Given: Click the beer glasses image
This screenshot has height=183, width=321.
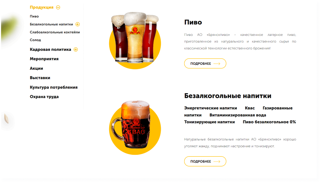Looking at the screenshot, I should [135, 40].
